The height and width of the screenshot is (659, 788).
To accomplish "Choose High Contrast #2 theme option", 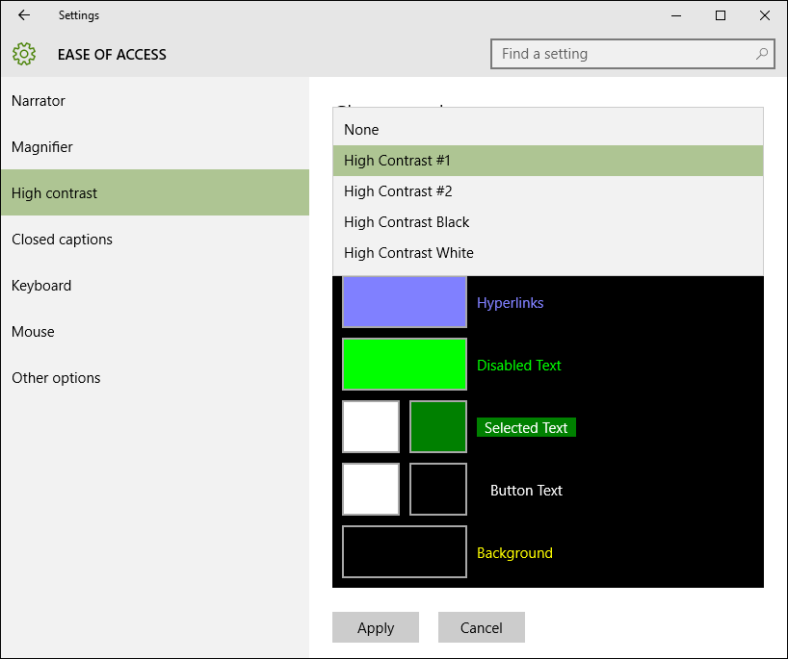I will point(547,191).
